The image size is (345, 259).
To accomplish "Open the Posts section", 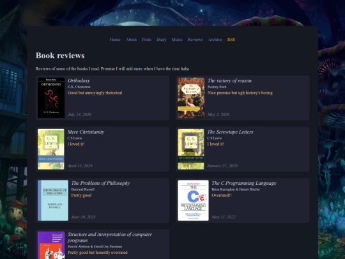I will click(x=146, y=40).
